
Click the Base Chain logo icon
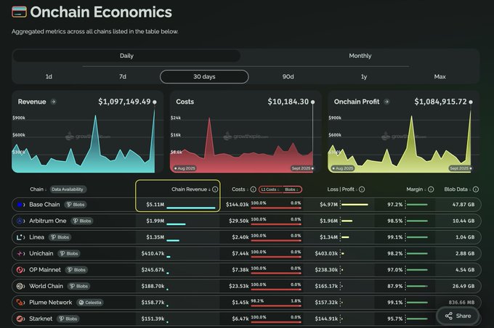pos(20,205)
